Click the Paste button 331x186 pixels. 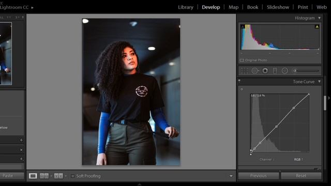tap(8, 176)
